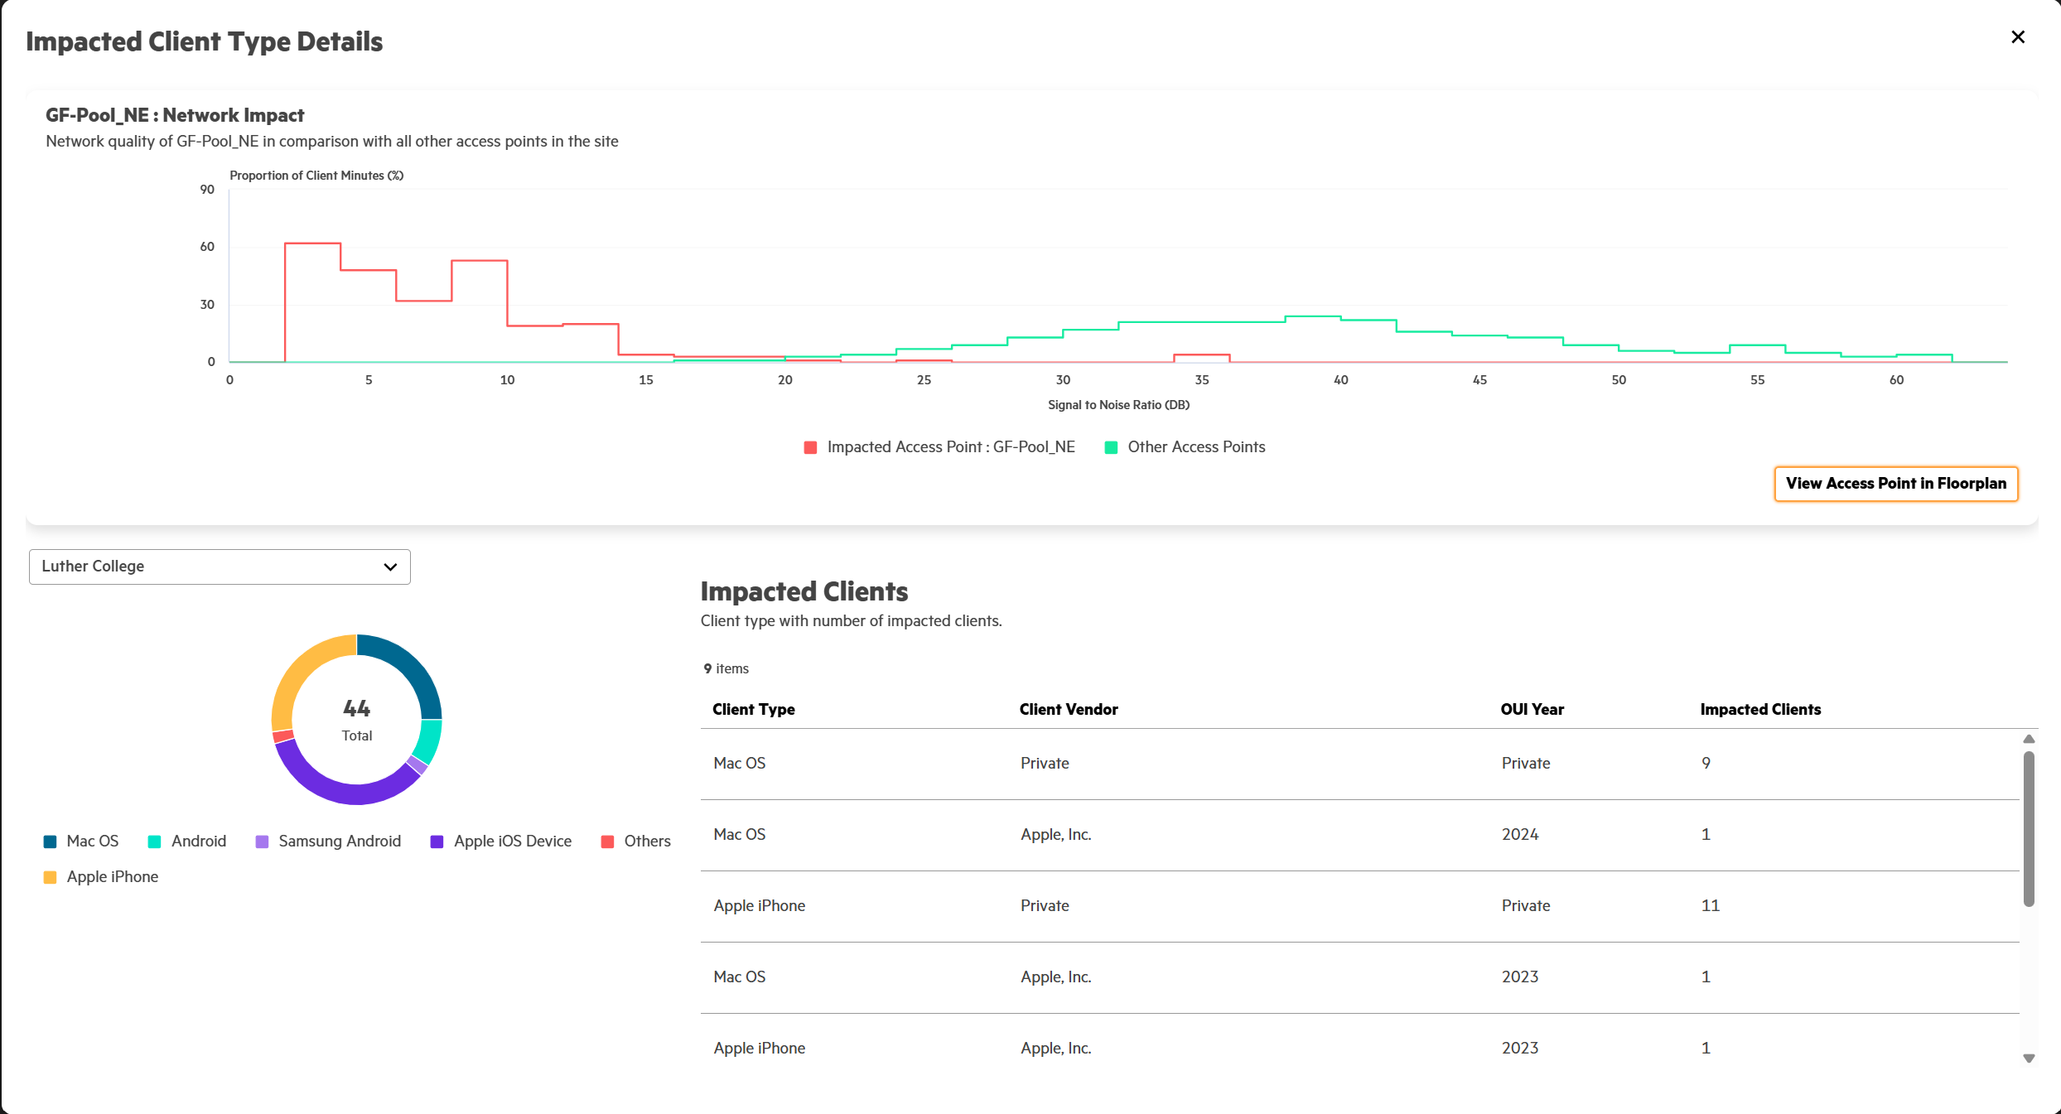The width and height of the screenshot is (2061, 1114).
Task: Click the clients table vertical scrollbar thumb
Action: (x=2029, y=828)
